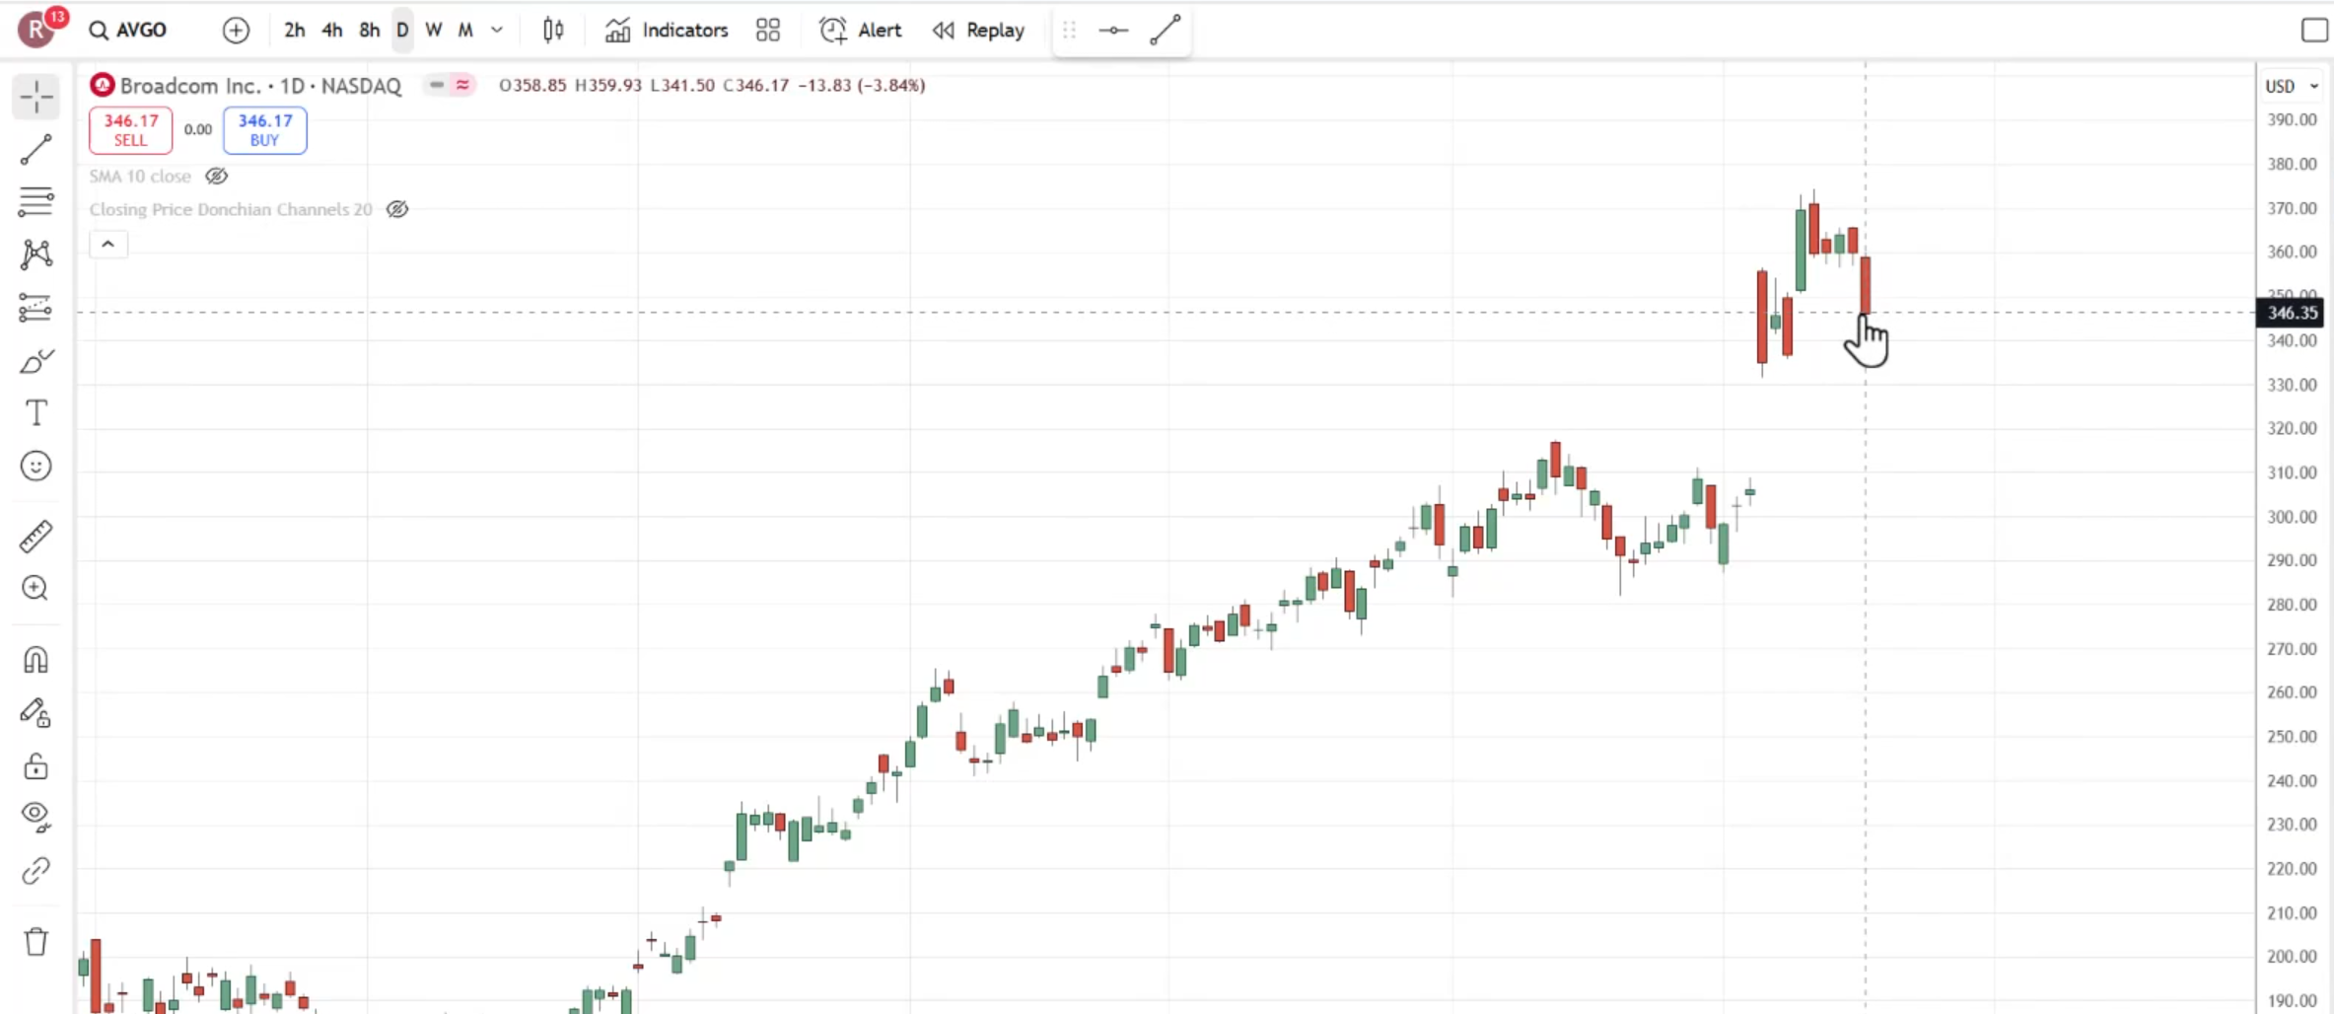Open the candlestick chart type selector
Screen dimensions: 2334x1014
point(553,31)
